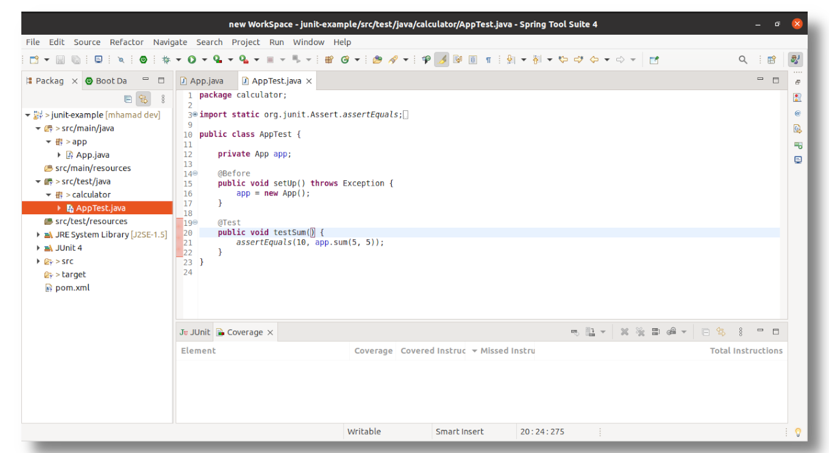The height and width of the screenshot is (453, 829).
Task: Open the Refactor menu
Action: point(127,42)
